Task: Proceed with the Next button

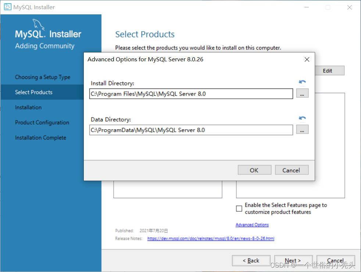Action: click(293, 261)
